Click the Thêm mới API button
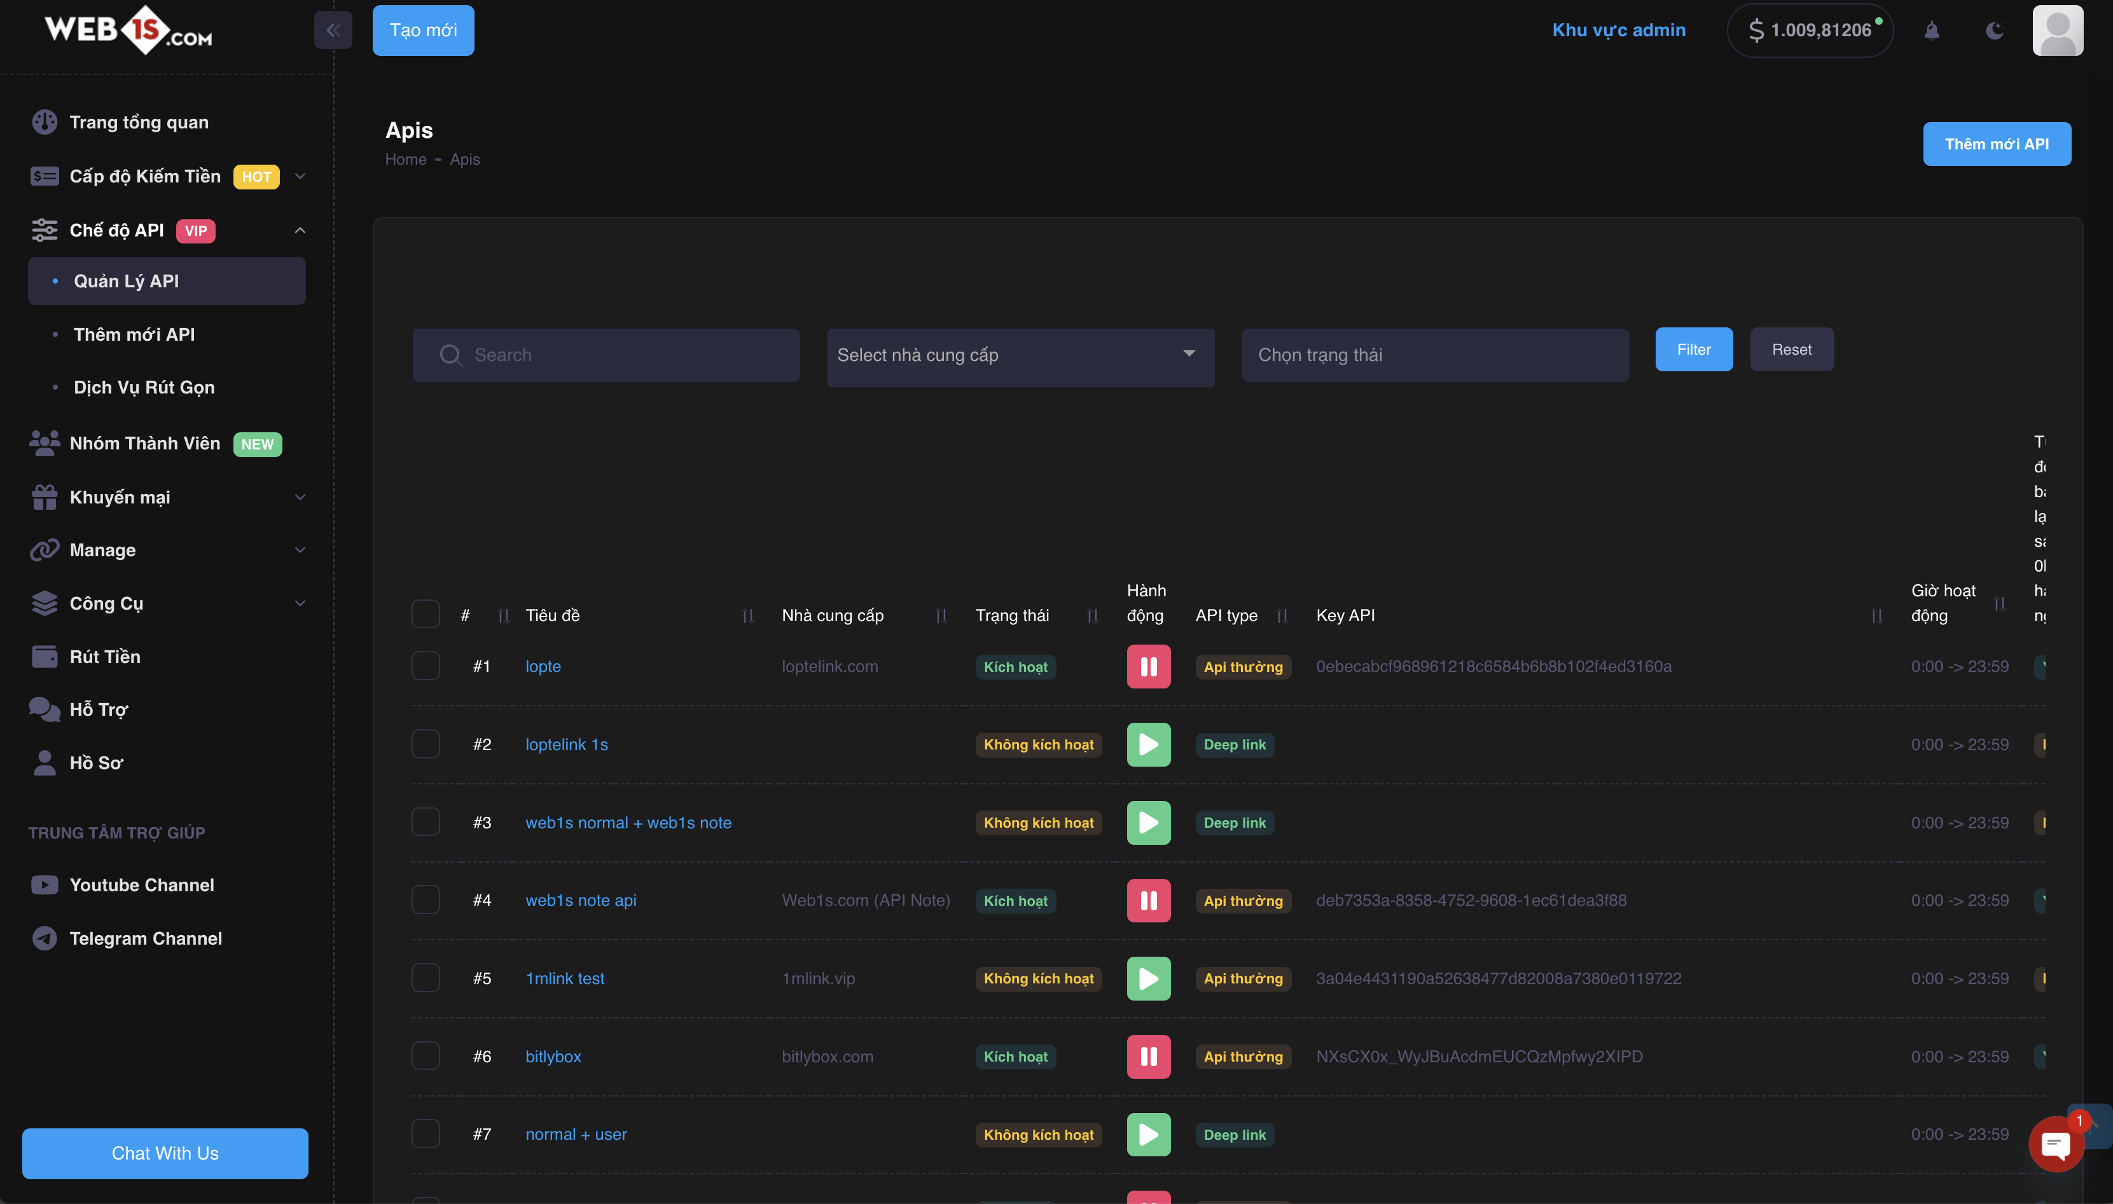Image resolution: width=2113 pixels, height=1204 pixels. [x=1995, y=144]
